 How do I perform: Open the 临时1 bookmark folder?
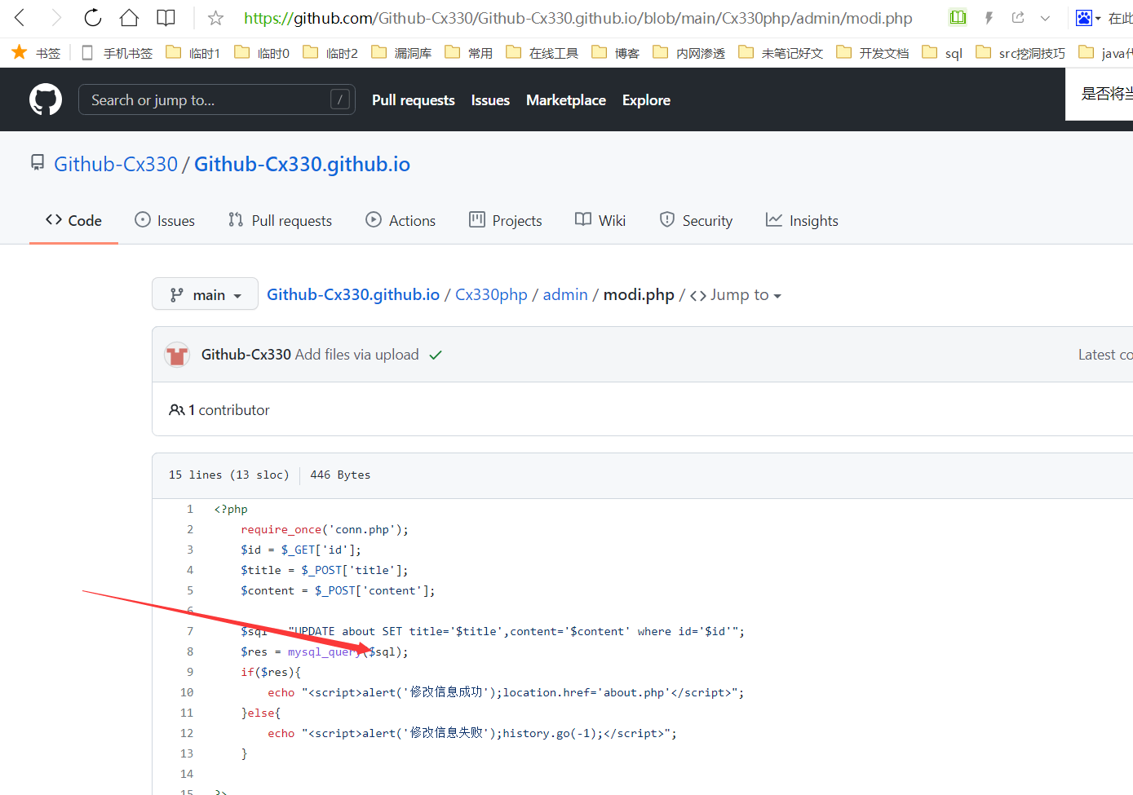[x=193, y=53]
